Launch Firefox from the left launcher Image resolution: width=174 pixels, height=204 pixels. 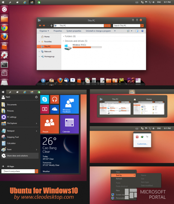(x=4, y=37)
